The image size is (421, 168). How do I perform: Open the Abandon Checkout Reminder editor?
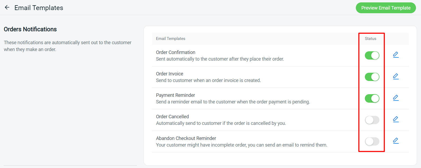point(396,141)
